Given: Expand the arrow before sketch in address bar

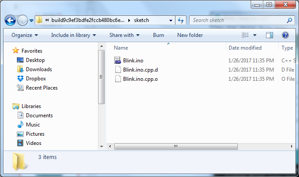Looking at the screenshot, I should click(129, 20).
